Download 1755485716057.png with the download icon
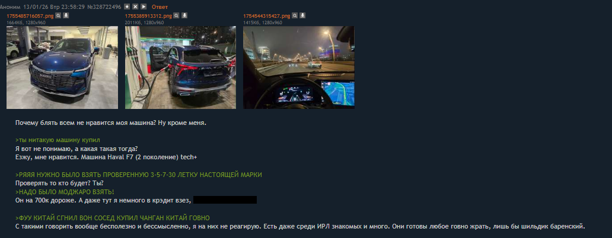 [66, 15]
